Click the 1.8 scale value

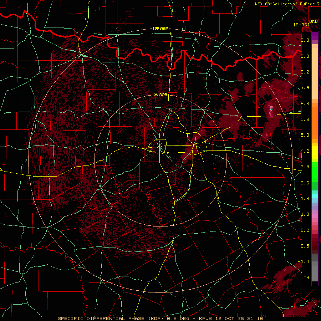click(x=305, y=199)
